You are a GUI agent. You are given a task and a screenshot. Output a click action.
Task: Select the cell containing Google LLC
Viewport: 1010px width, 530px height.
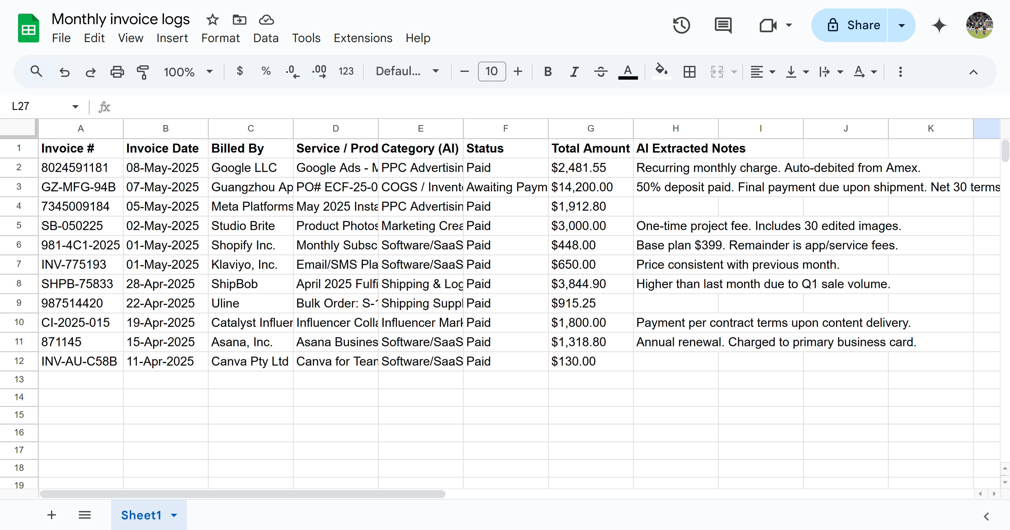251,168
